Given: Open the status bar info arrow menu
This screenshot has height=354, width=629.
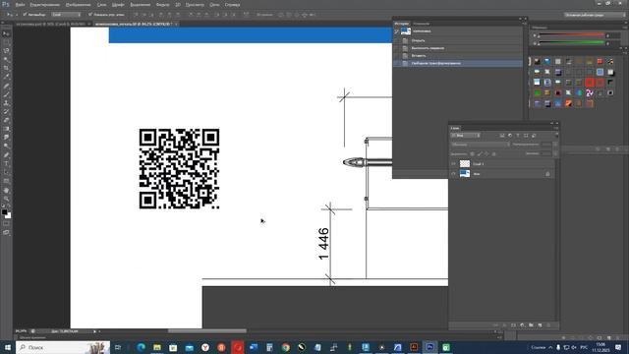Looking at the screenshot, I should (x=95, y=331).
